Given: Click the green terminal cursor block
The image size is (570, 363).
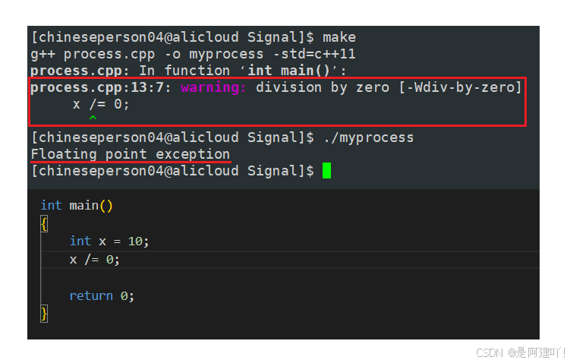Looking at the screenshot, I should tap(326, 171).
